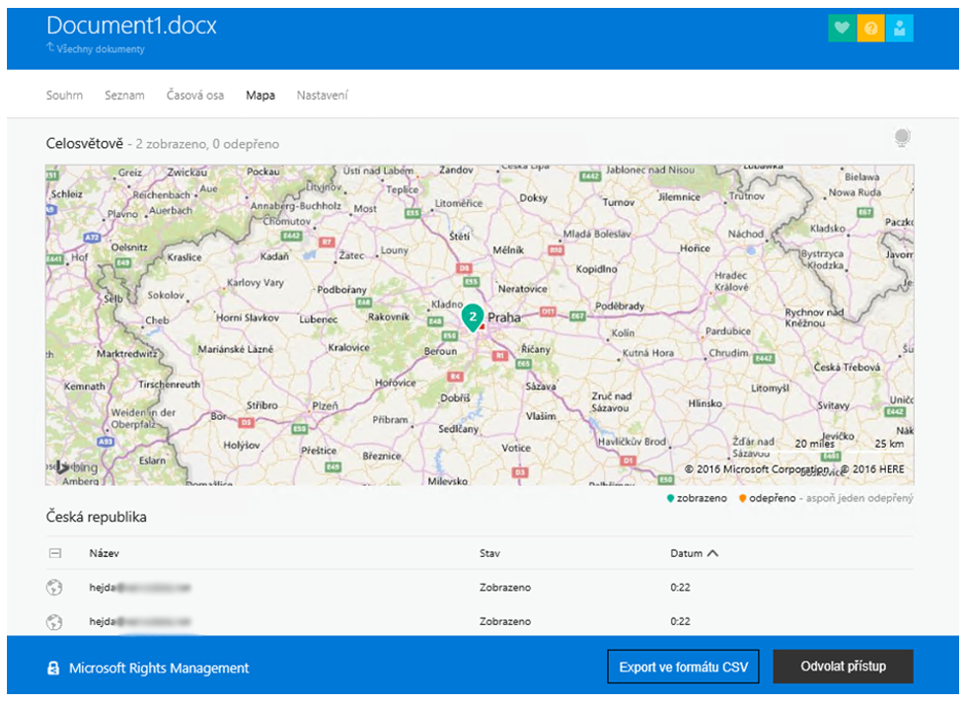Click the Celosvětově heading
The image size is (968, 704).
[85, 144]
